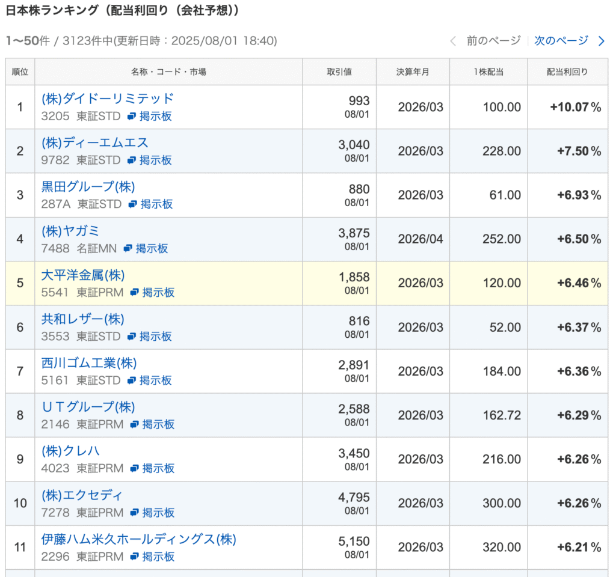Open 共和レザー(株) stock page

[83, 319]
